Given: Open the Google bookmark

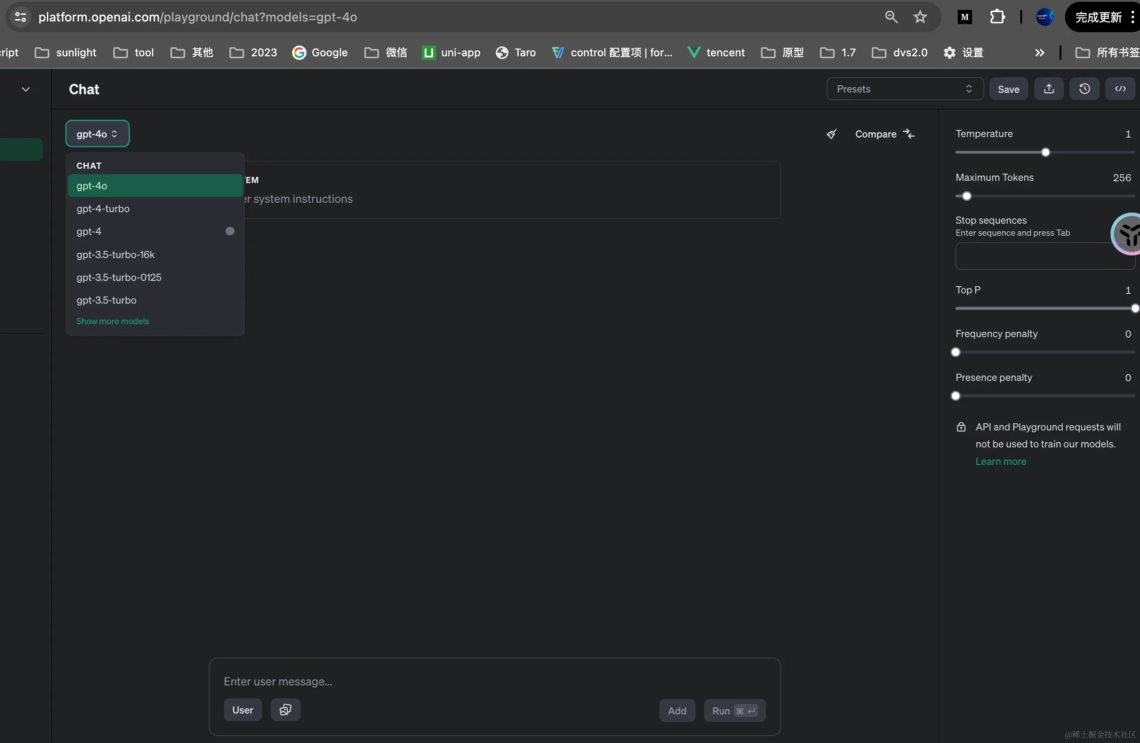Looking at the screenshot, I should point(320,53).
